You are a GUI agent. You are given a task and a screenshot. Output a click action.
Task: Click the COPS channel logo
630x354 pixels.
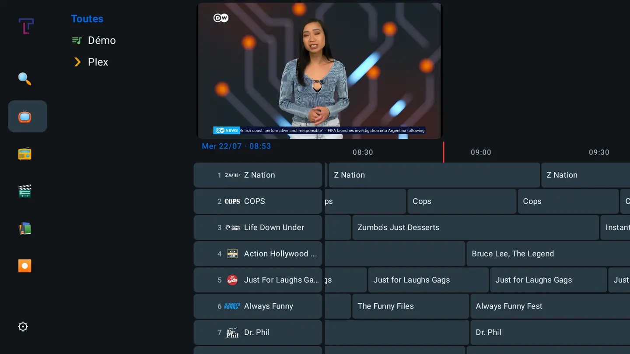[232, 201]
